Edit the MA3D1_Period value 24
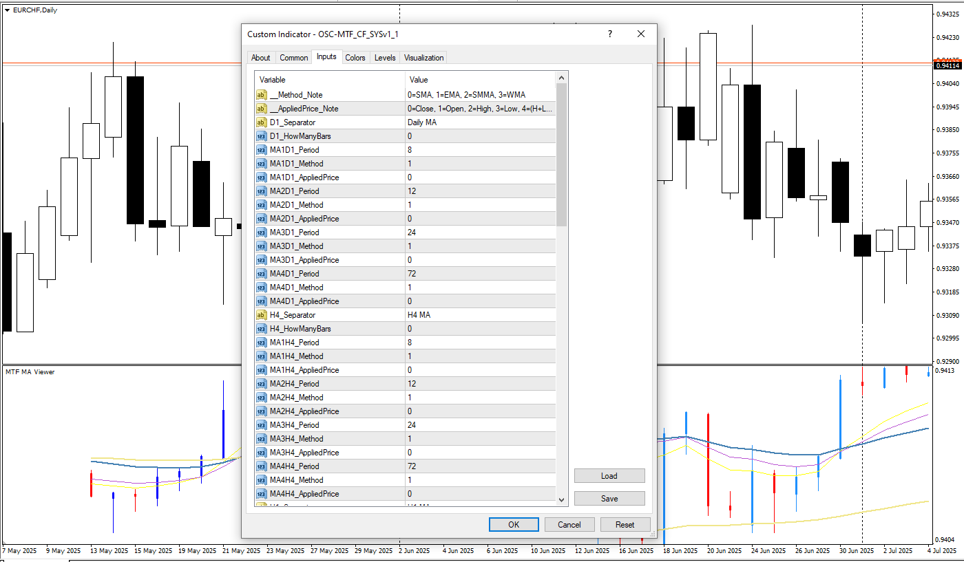 point(481,233)
